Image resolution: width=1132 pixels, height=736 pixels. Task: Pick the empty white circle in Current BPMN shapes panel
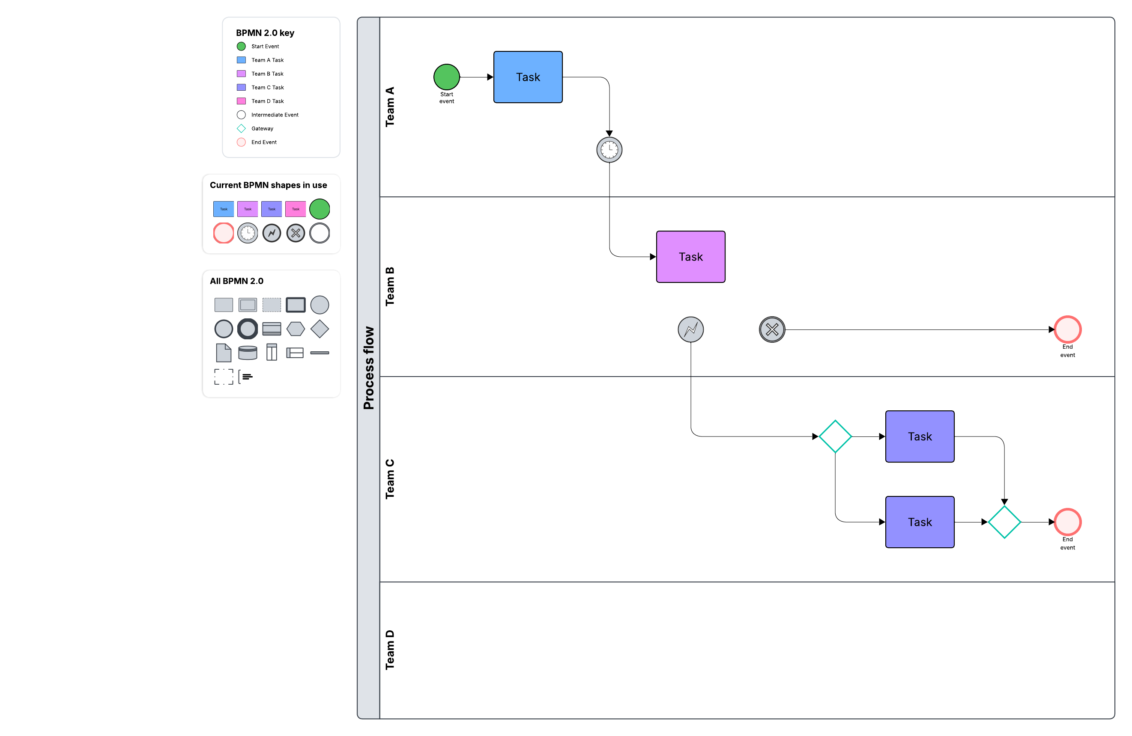[320, 233]
